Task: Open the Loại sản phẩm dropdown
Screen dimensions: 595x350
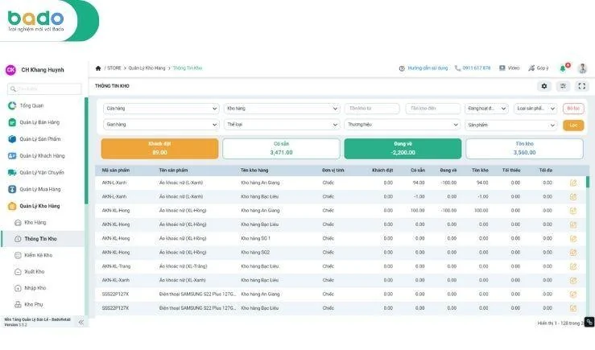Action: (535, 109)
